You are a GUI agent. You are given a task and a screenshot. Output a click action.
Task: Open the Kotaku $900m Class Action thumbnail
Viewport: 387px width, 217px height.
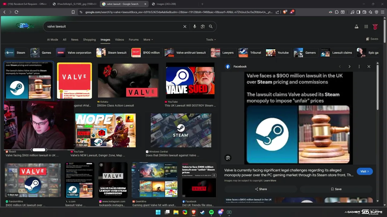[128, 80]
